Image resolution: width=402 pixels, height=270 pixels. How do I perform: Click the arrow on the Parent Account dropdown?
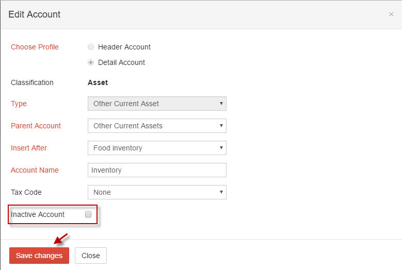(x=221, y=125)
